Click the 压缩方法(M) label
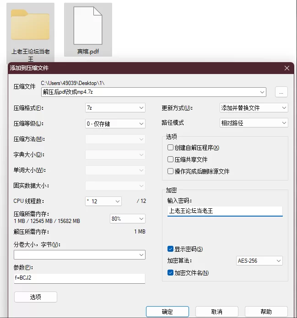Viewport: 297px width, 318px height. pos(29,139)
